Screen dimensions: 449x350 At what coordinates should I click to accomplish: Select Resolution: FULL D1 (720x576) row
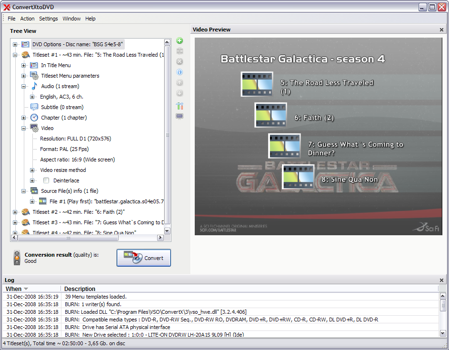click(x=76, y=139)
